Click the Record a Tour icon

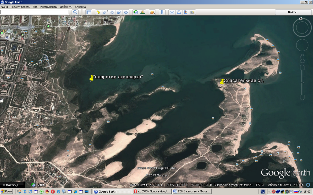pyautogui.click(x=126, y=12)
